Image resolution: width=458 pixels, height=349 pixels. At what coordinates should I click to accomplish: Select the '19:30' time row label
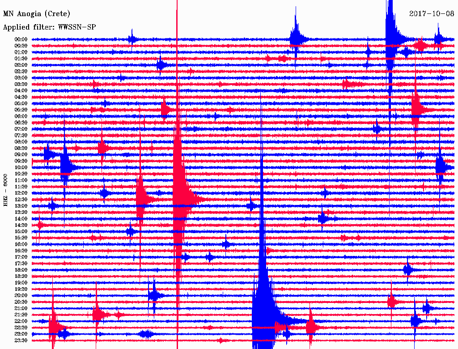[21, 289]
